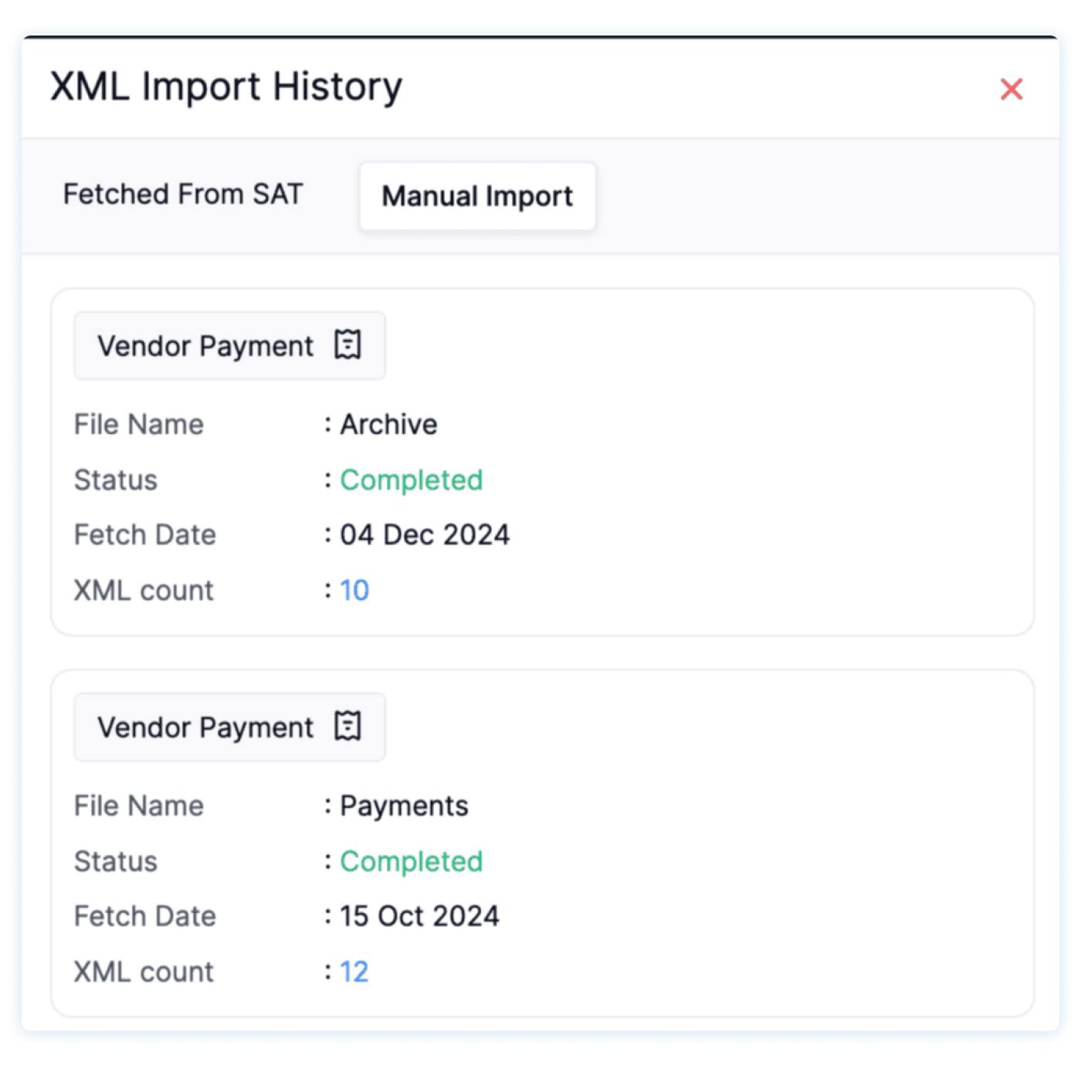Click the Completed status in the Payments card
The height and width of the screenshot is (1066, 1081).
point(412,861)
